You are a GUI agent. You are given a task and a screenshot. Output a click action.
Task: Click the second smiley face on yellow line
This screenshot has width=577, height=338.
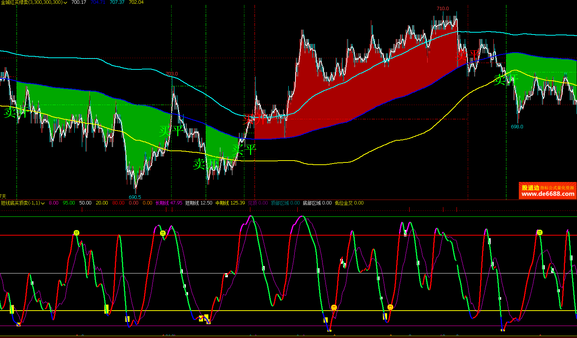(x=390, y=307)
